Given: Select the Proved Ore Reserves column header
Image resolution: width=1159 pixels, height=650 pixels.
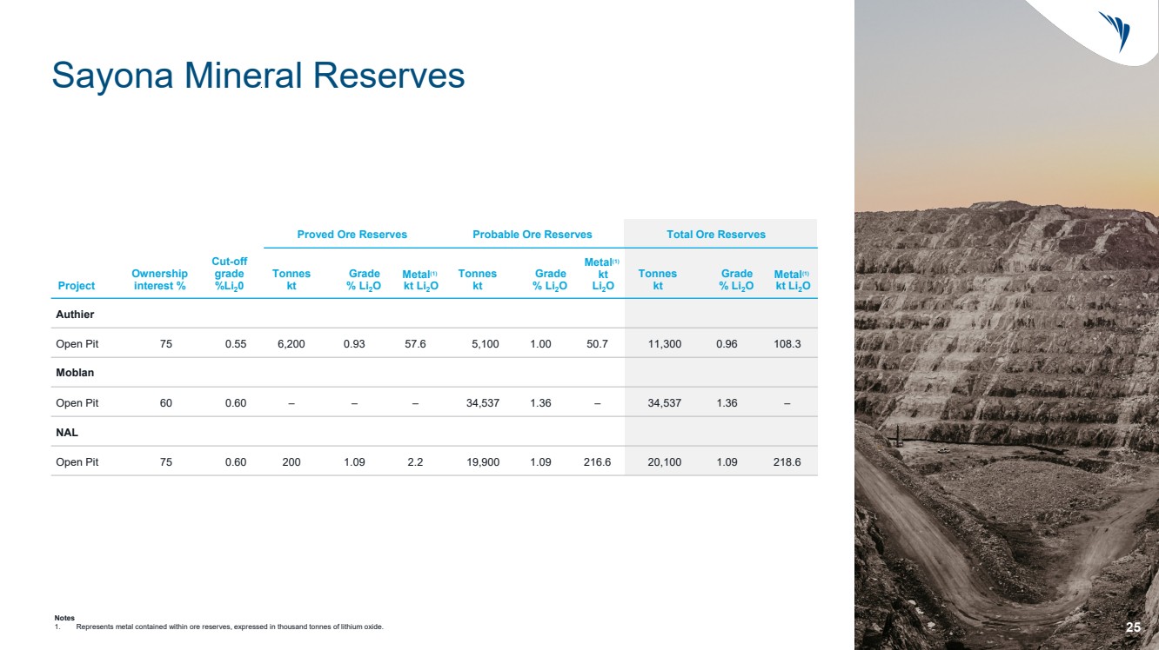Looking at the screenshot, I should 352,235.
